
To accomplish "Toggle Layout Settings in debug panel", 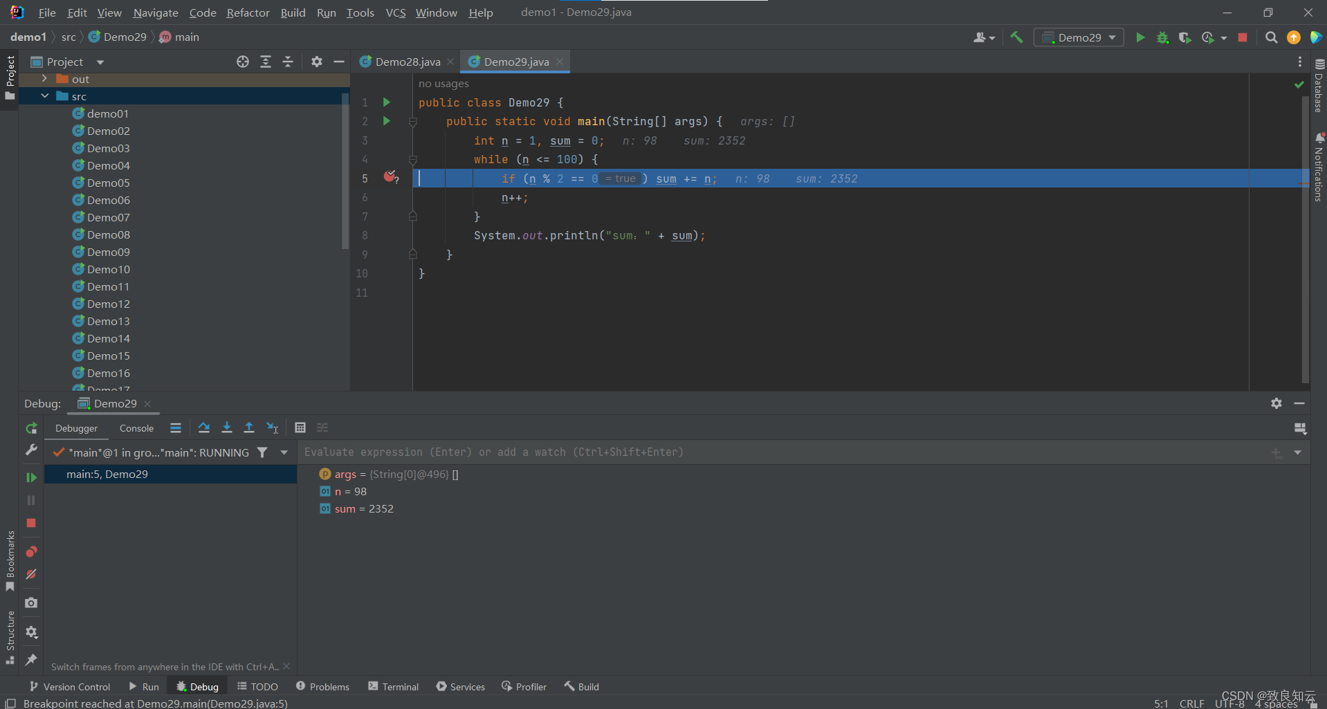I will click(1300, 428).
